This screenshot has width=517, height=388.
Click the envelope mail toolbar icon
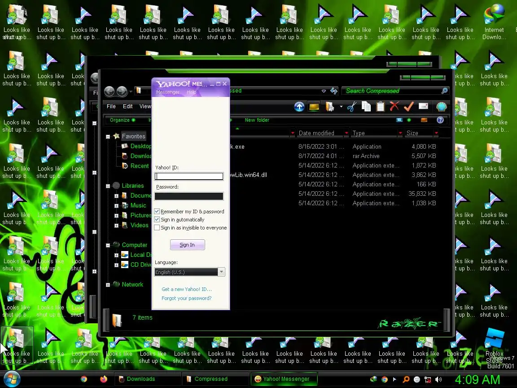423,106
